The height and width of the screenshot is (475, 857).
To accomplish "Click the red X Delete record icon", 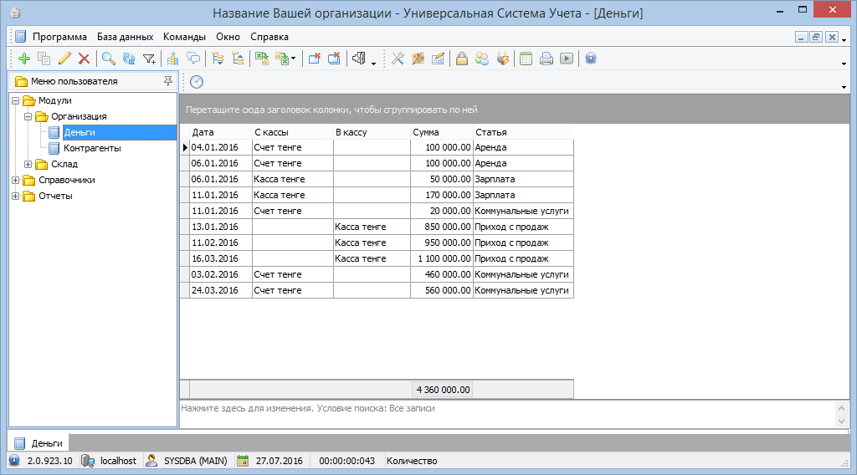I will (84, 59).
